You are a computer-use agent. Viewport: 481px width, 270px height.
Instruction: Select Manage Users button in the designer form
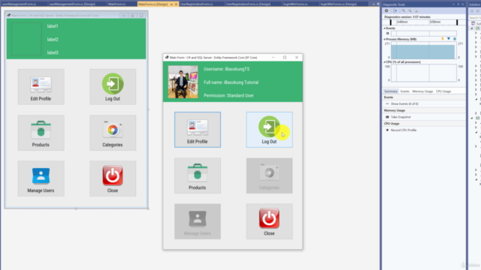[x=41, y=178]
